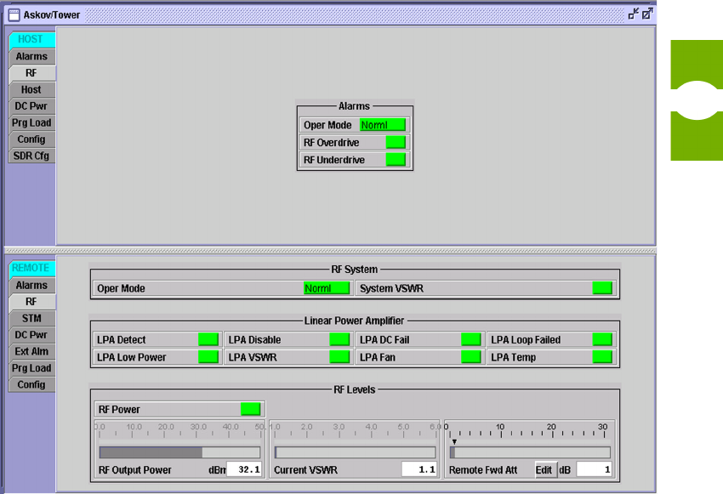Click the RF Output Power level bar
The width and height of the screenshot is (723, 494).
tap(179, 452)
